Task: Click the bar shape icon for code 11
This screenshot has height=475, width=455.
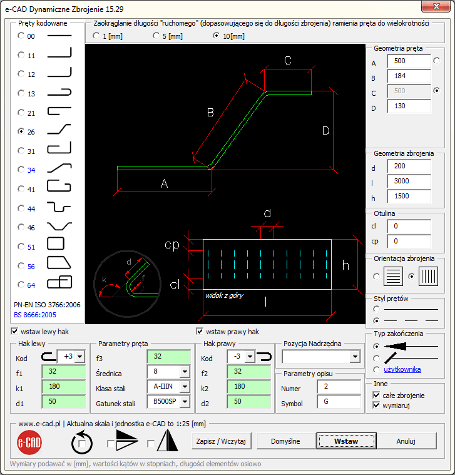Action: [59, 53]
